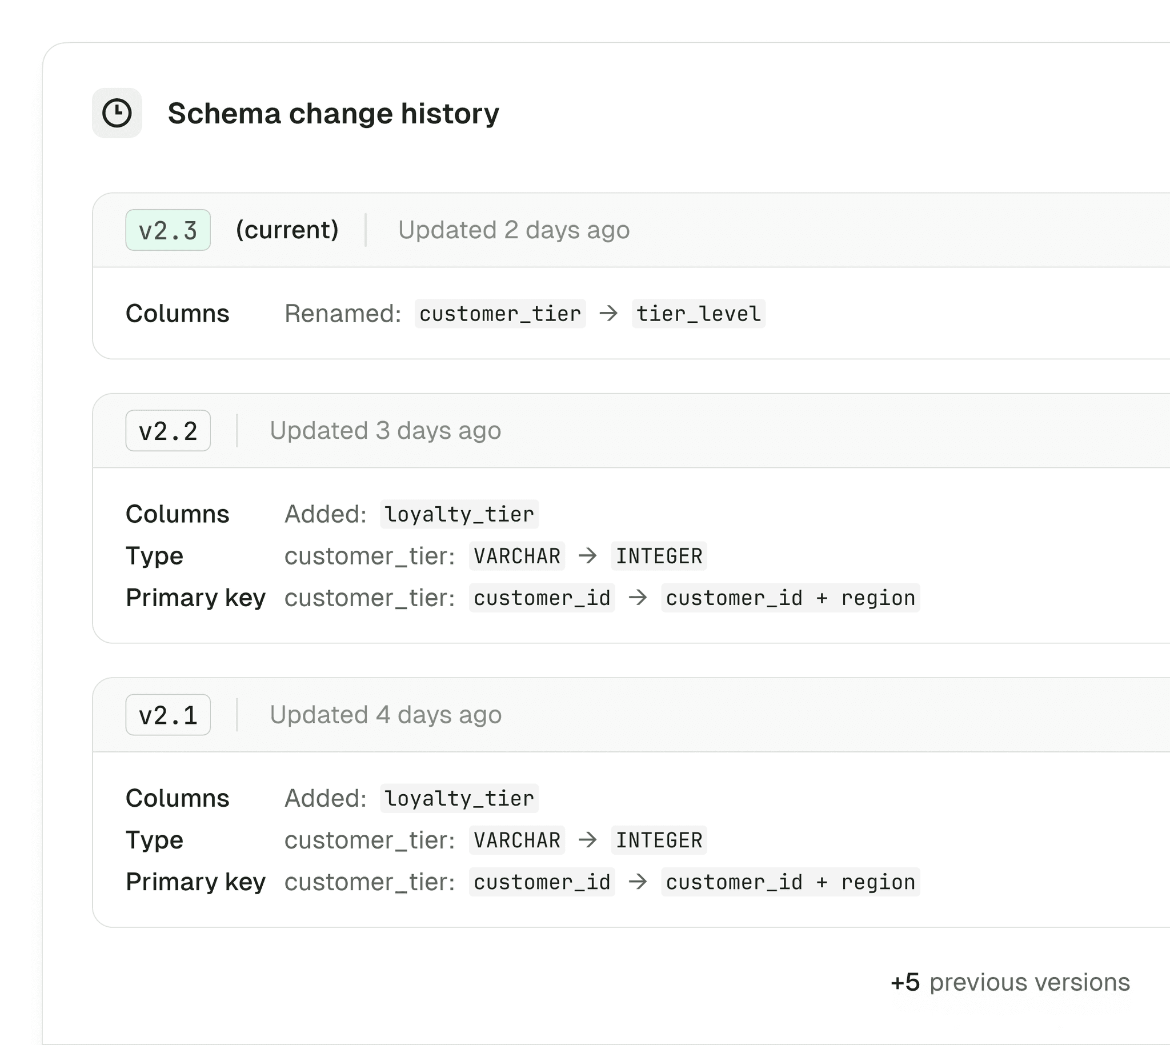Click INTEGER type chip in v2.2
Image resolution: width=1170 pixels, height=1045 pixels.
point(659,556)
